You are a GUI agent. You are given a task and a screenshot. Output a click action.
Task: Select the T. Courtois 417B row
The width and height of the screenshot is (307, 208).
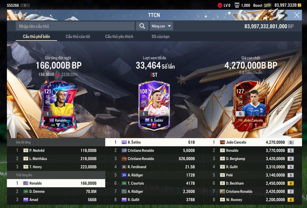click(x=154, y=183)
